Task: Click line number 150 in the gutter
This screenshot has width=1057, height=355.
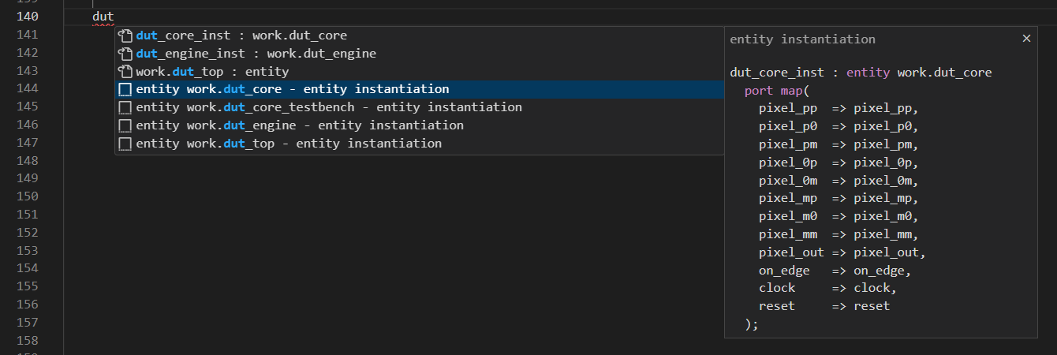Action: tap(27, 196)
